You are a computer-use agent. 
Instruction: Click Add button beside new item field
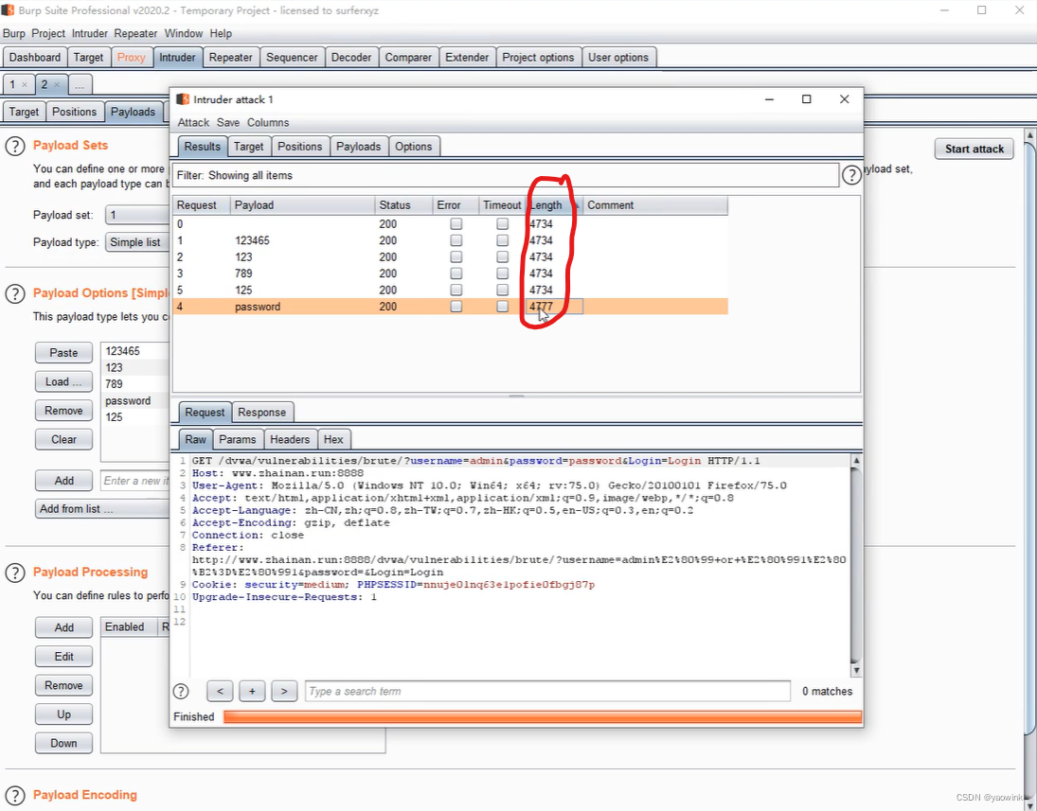63,481
